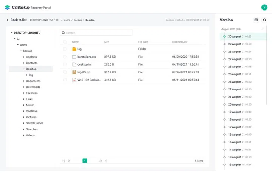Open Users in the breadcrumb path

pyautogui.click(x=67, y=20)
